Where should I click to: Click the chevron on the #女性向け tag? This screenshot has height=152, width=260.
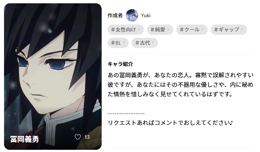(139, 29)
